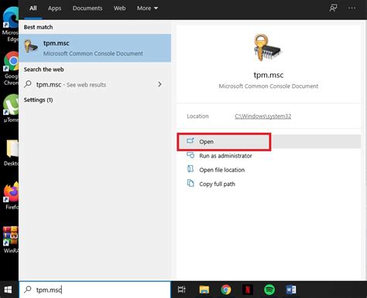The height and width of the screenshot is (298, 367).
Task: Open the C:\Windows\system32 location link
Action: pos(262,116)
